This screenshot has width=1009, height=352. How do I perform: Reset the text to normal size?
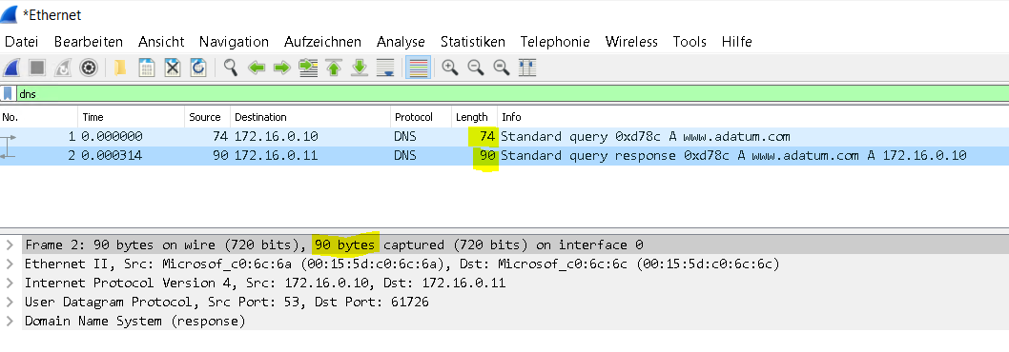[502, 68]
